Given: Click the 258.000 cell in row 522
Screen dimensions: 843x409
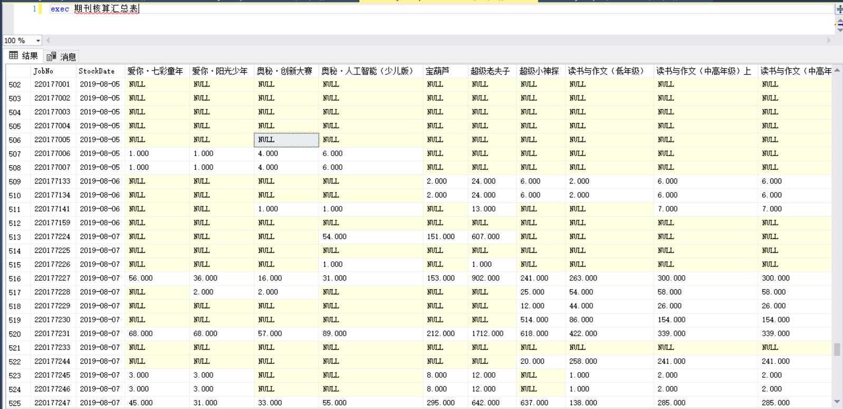Looking at the screenshot, I should tap(609, 361).
